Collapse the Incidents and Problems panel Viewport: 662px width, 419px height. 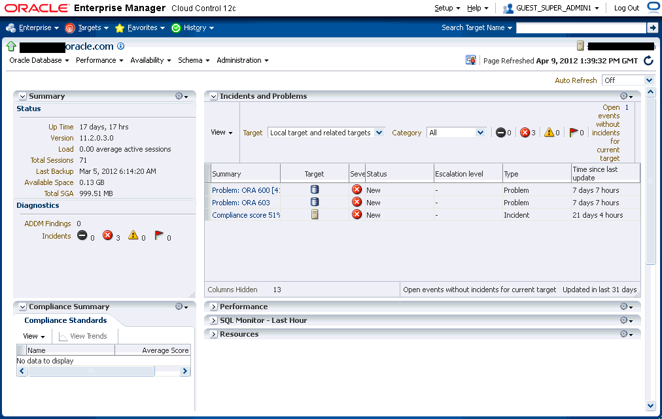[x=214, y=97]
